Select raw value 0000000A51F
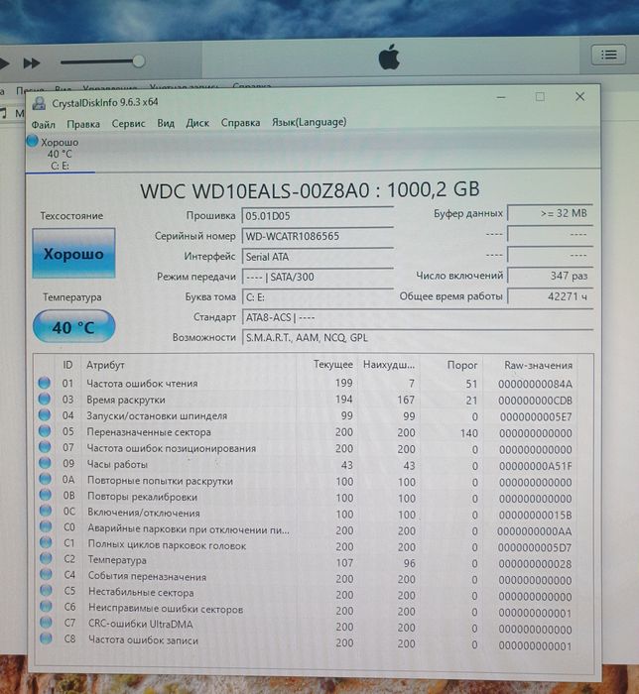639x694 pixels. (x=536, y=466)
